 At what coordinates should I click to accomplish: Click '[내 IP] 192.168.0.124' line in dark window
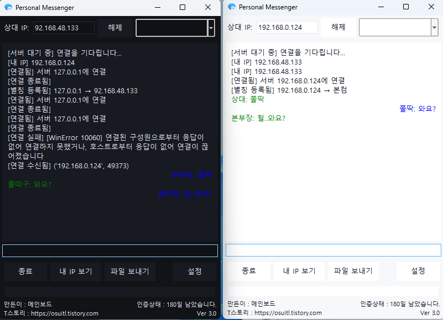point(41,62)
